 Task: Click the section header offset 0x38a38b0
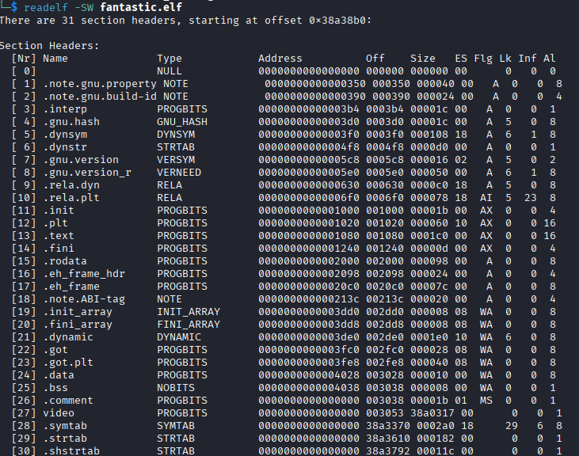click(x=340, y=20)
